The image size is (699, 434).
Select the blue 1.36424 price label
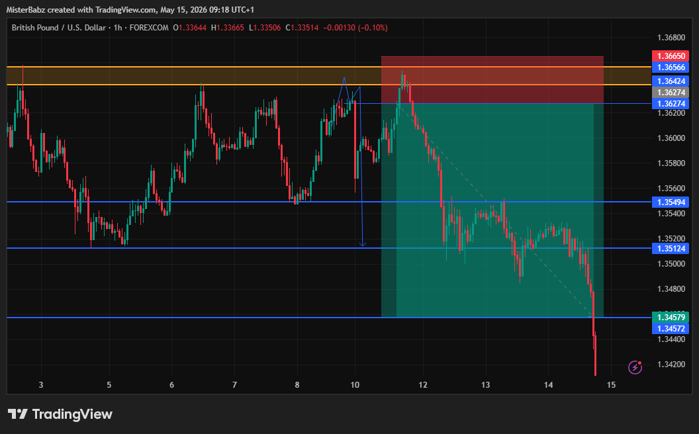pyautogui.click(x=671, y=81)
